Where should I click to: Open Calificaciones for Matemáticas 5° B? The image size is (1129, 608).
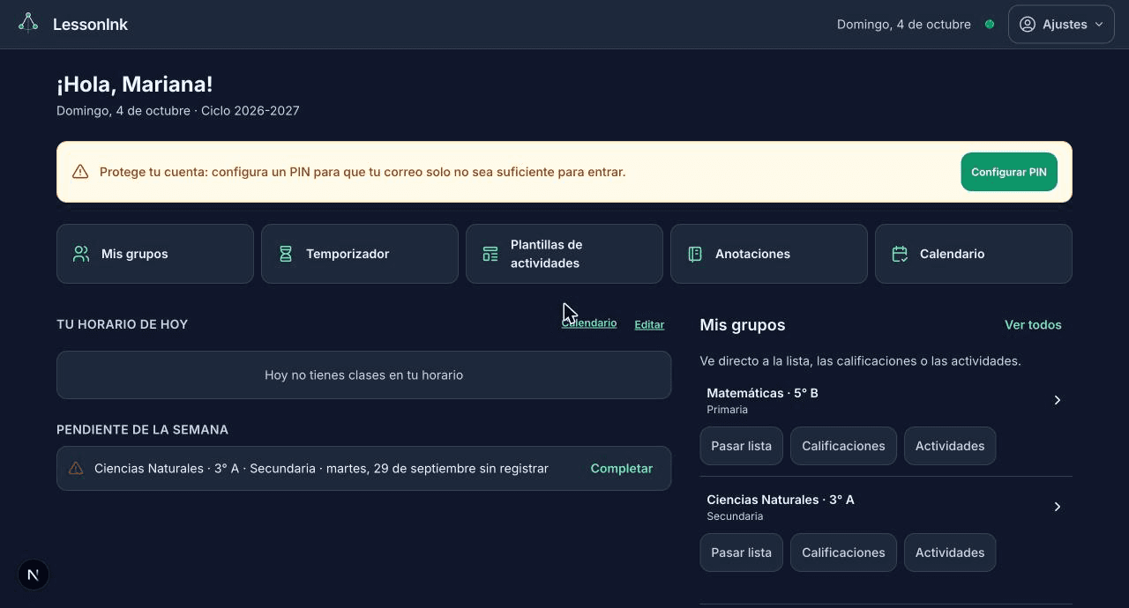[x=843, y=446]
